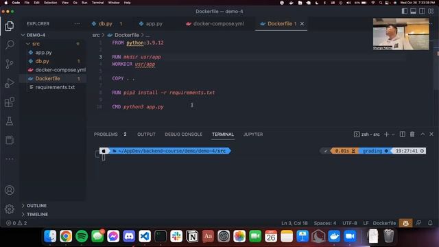Split the terminal pane

(x=403, y=134)
